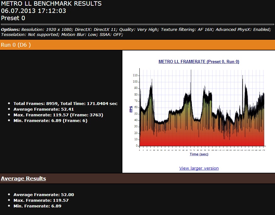Click the METRO LL BENCHMARK RESULTS title

point(51,4)
